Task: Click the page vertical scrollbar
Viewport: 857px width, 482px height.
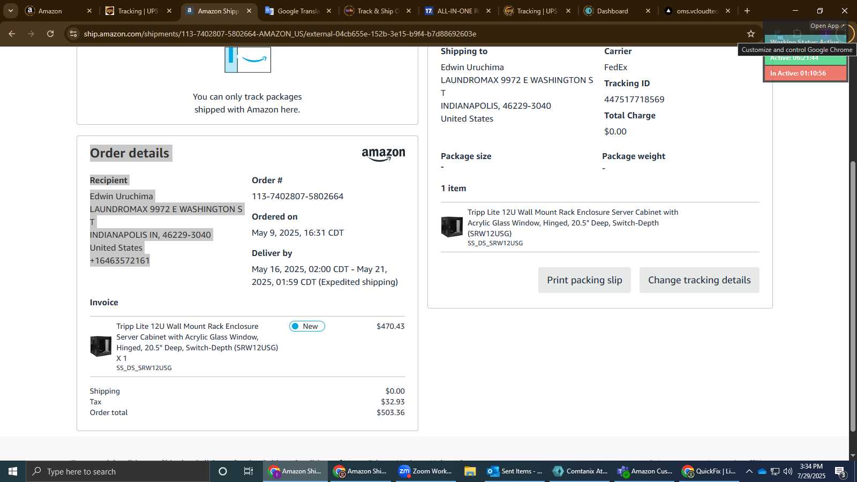Action: pos(853,296)
